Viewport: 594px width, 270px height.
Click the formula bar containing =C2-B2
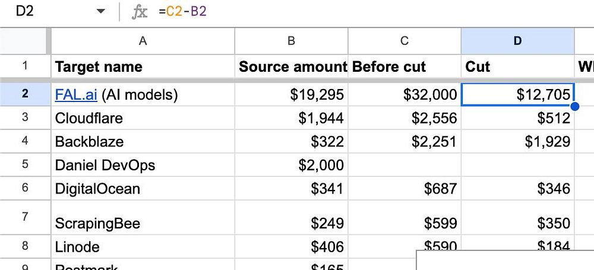pyautogui.click(x=356, y=12)
